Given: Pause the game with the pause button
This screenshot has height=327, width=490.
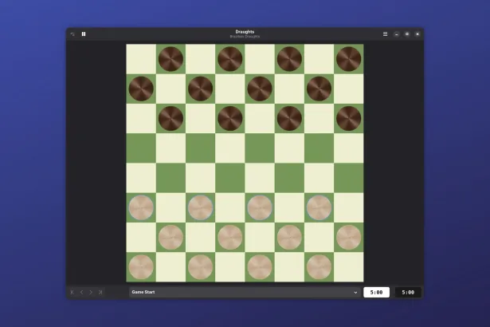Looking at the screenshot, I should pos(84,34).
